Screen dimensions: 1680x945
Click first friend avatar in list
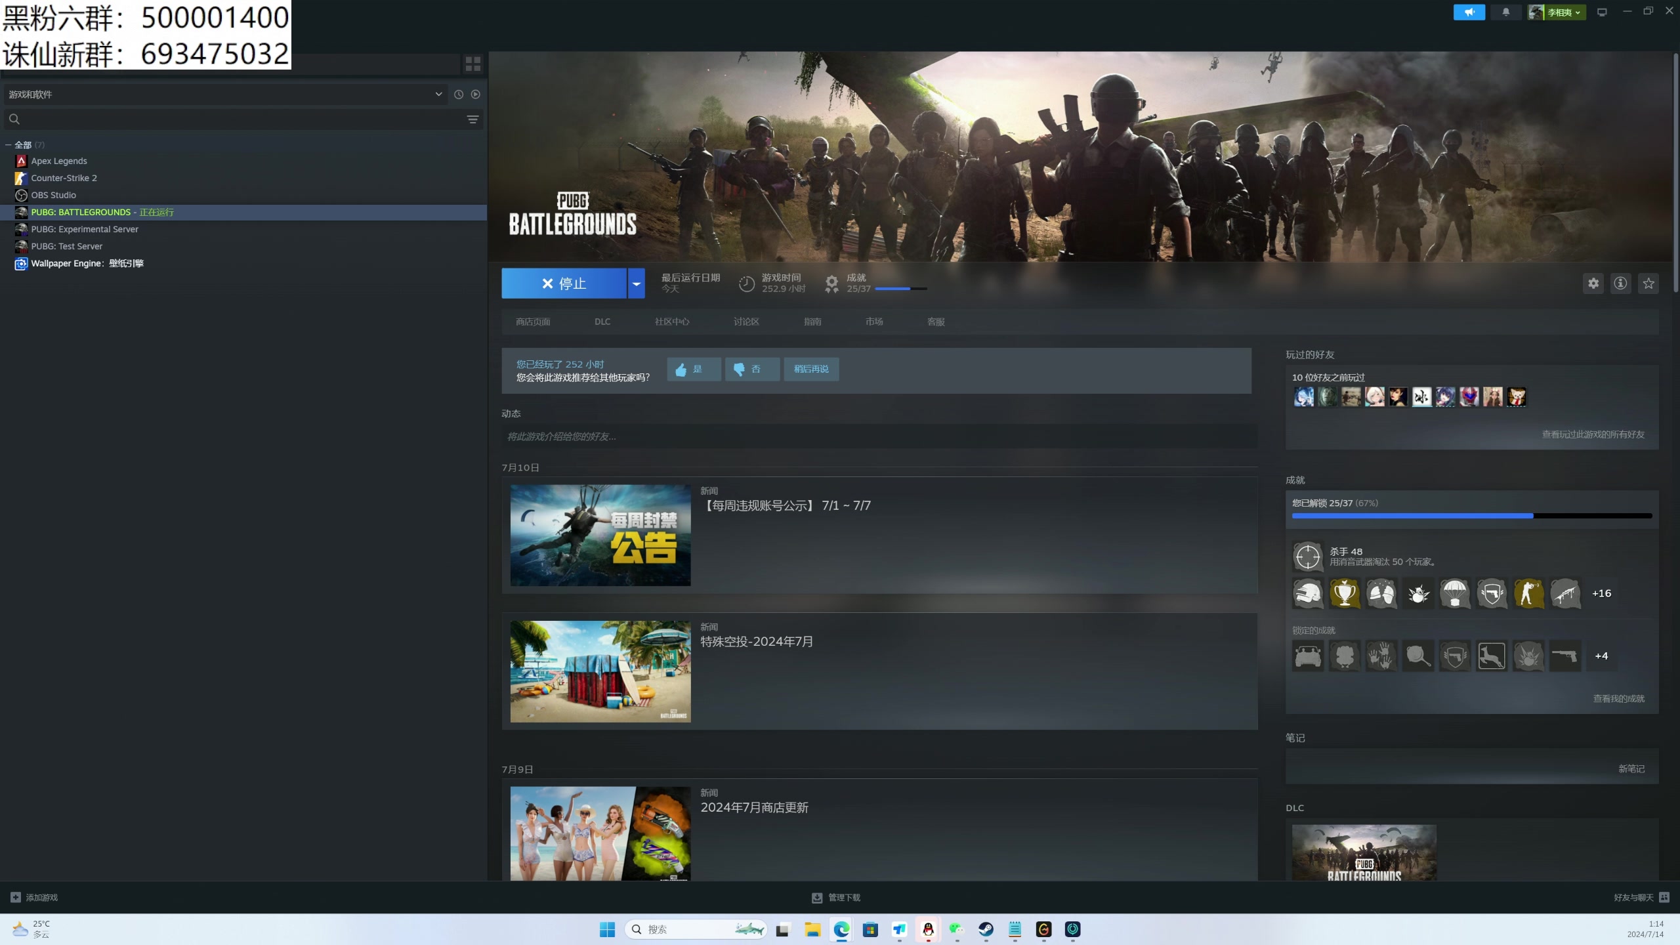(1303, 397)
